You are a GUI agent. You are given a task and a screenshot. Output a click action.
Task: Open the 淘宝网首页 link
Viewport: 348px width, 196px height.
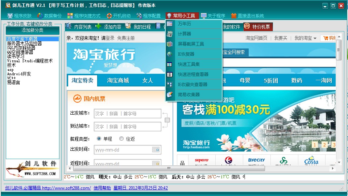256,38
